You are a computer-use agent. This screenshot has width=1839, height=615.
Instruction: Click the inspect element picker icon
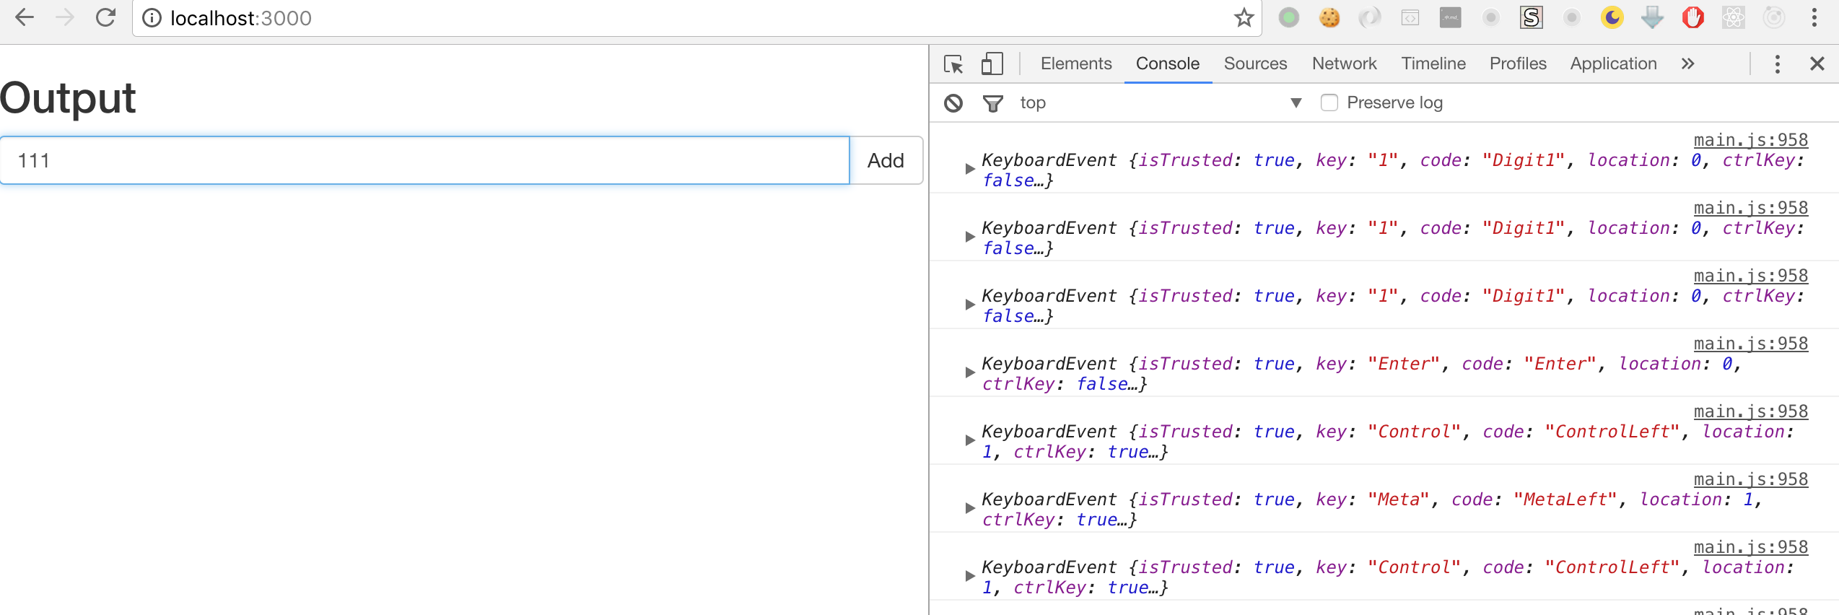pos(953,64)
